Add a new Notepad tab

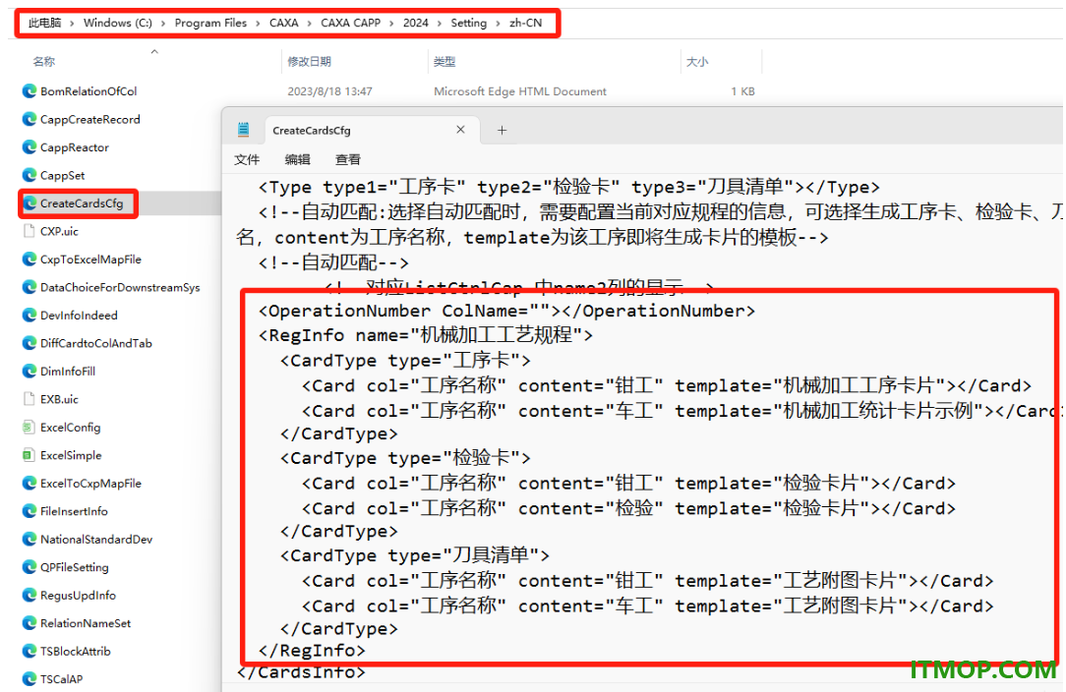(x=502, y=130)
